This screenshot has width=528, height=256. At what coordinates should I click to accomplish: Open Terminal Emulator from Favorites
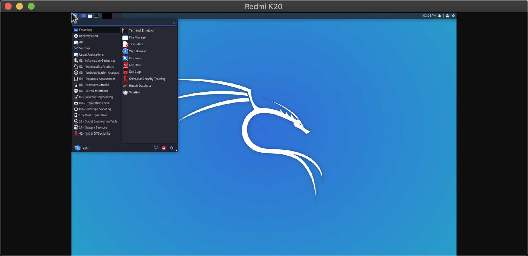[149, 30]
